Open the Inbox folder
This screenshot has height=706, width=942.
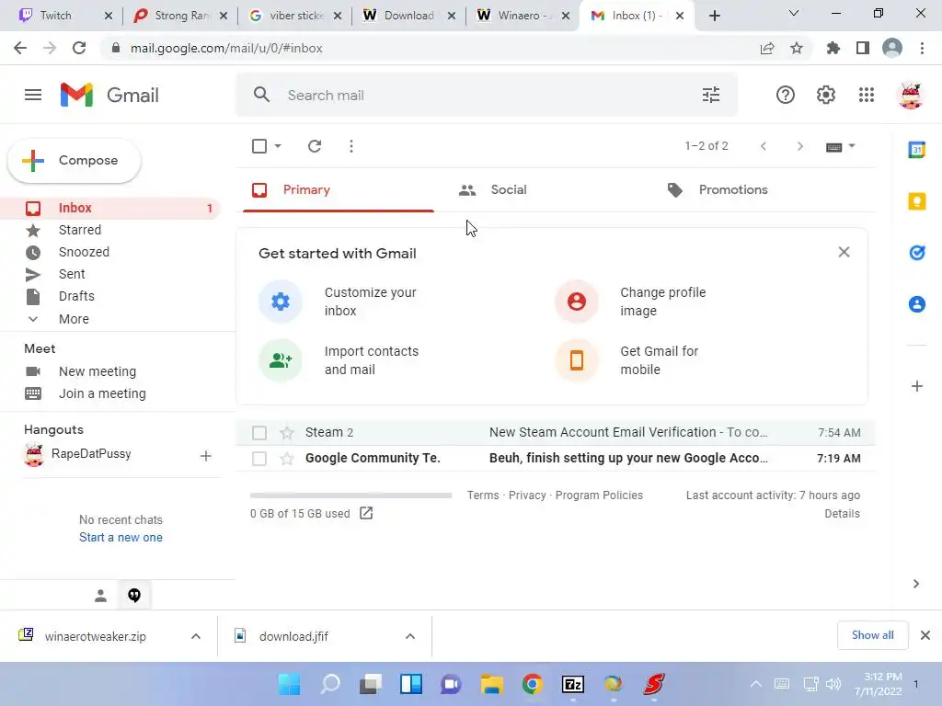(110, 208)
